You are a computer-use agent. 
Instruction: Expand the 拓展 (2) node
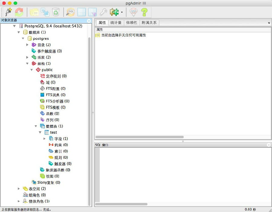click(27, 57)
